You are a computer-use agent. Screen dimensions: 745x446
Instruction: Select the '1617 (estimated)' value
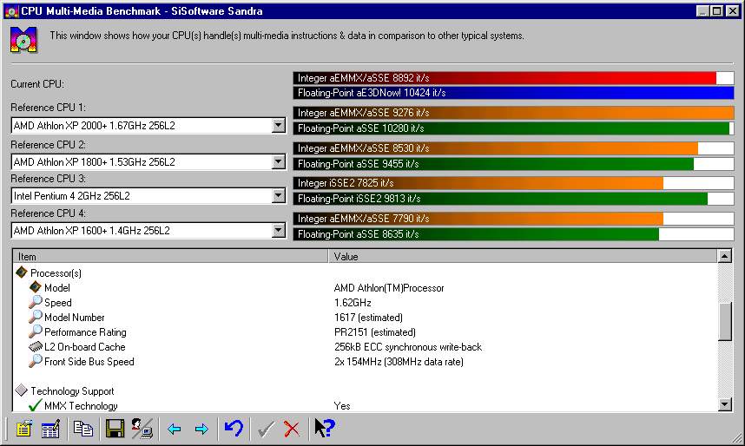(x=368, y=318)
